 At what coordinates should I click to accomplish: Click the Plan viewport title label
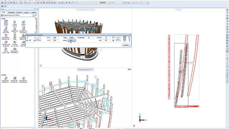(x=179, y=10)
